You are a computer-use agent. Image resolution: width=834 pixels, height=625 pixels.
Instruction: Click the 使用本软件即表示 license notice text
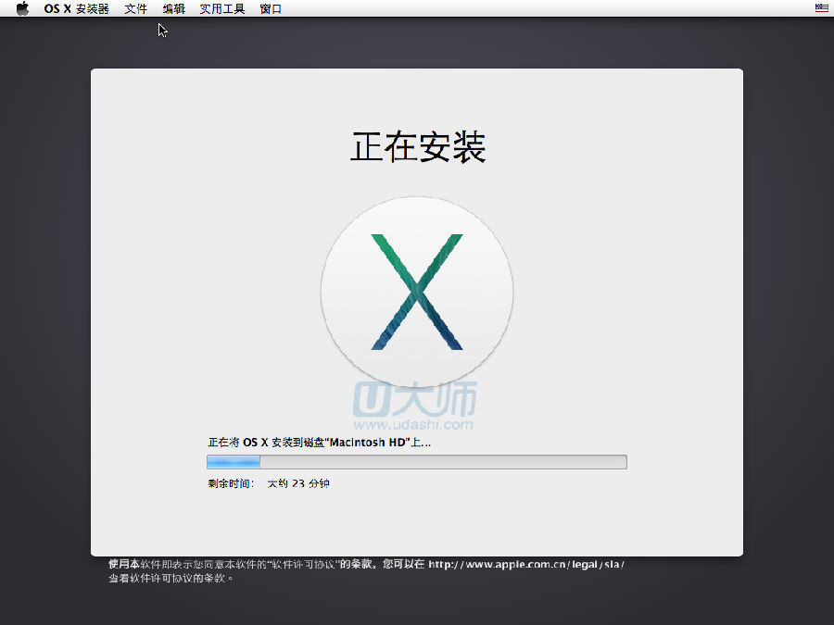coord(232,564)
